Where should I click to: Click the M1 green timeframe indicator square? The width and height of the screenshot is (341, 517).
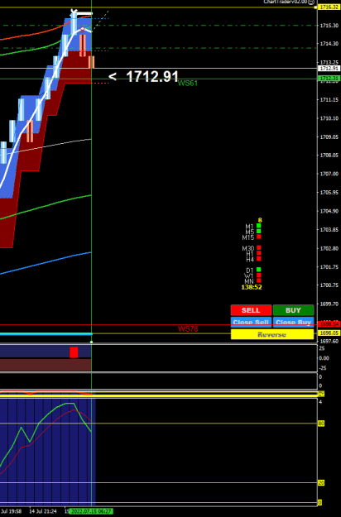[x=259, y=226]
